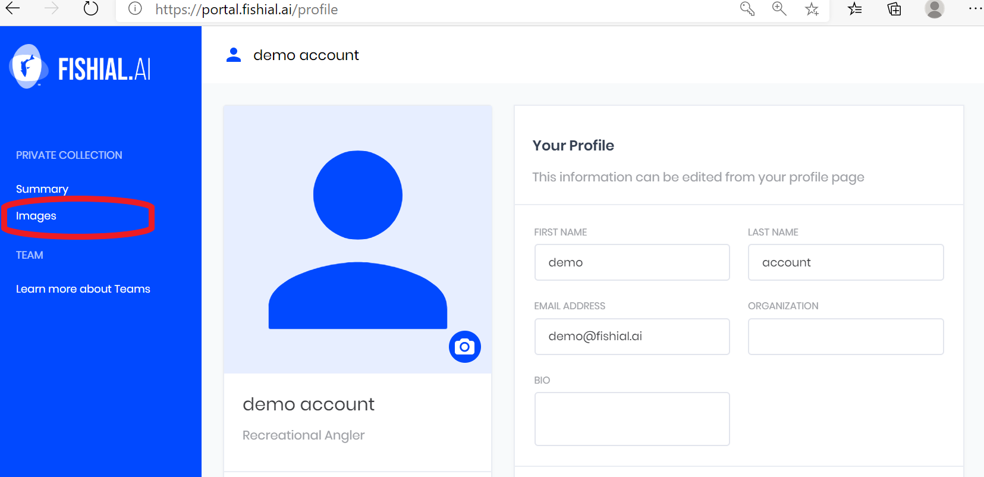The width and height of the screenshot is (984, 477).
Task: Open browser Collections
Action: [894, 9]
